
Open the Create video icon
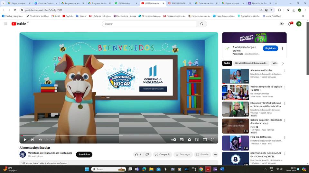coord(282,24)
